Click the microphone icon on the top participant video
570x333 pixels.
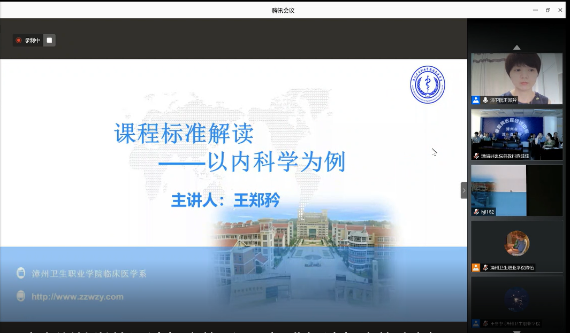(x=485, y=100)
